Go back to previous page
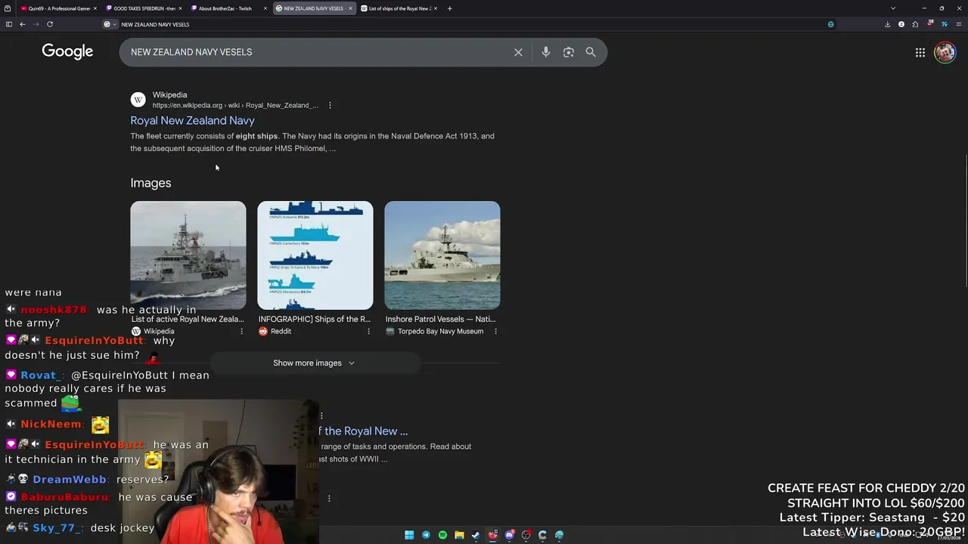 click(x=23, y=24)
